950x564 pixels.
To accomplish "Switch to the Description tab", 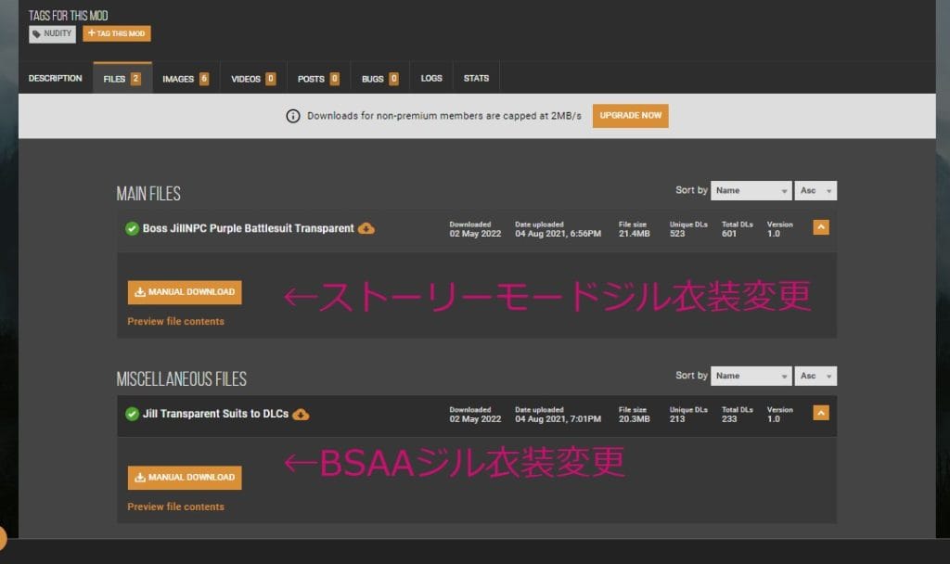I will pos(55,79).
